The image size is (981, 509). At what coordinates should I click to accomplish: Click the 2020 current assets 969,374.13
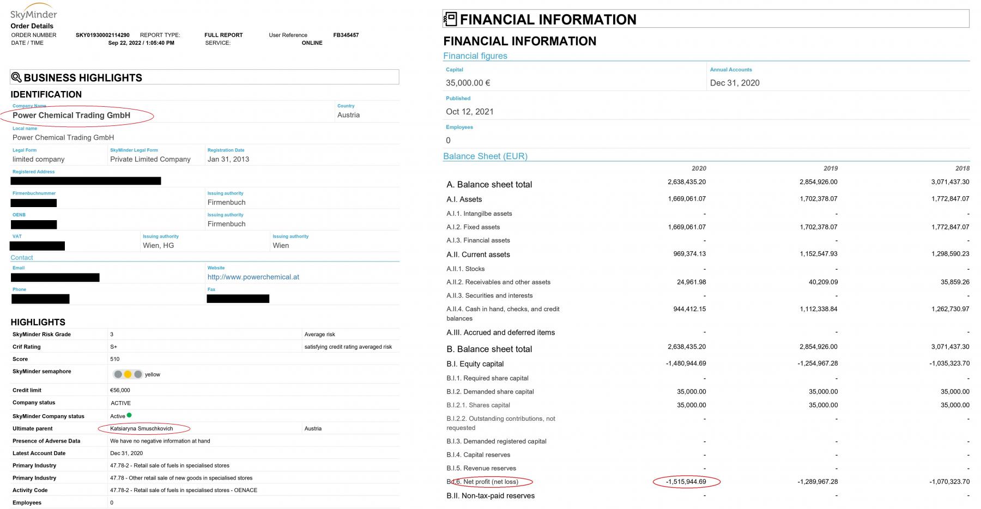click(x=689, y=254)
